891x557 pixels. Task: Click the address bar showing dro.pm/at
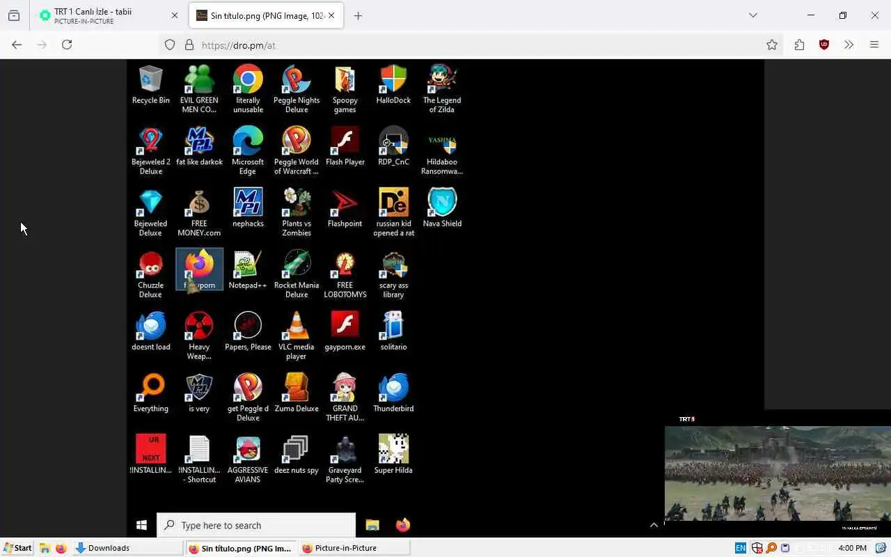coord(471,45)
